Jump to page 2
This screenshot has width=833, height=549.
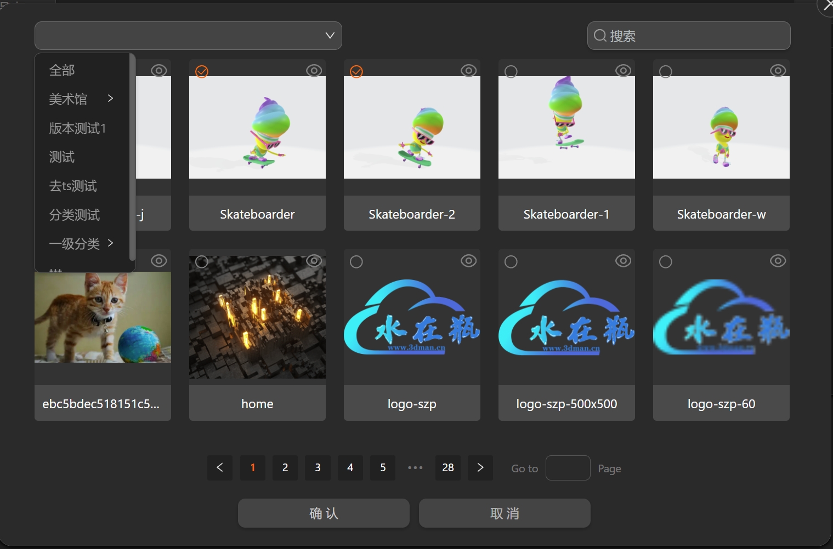285,468
